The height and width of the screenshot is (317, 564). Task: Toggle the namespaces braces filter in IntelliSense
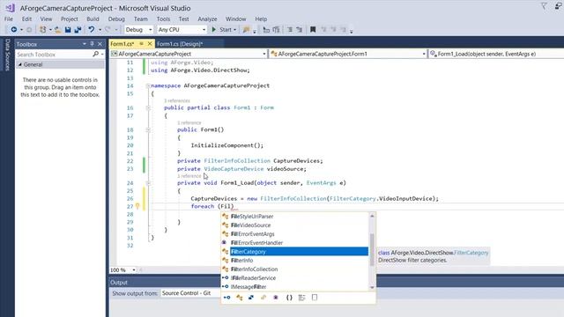(x=289, y=298)
